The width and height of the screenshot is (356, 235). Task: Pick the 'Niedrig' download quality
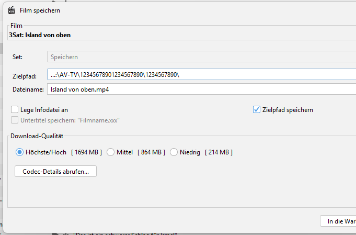pos(174,152)
